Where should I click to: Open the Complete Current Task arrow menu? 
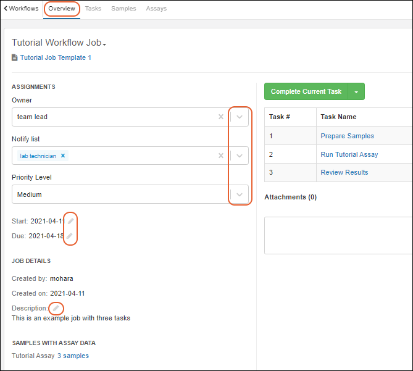(x=356, y=92)
